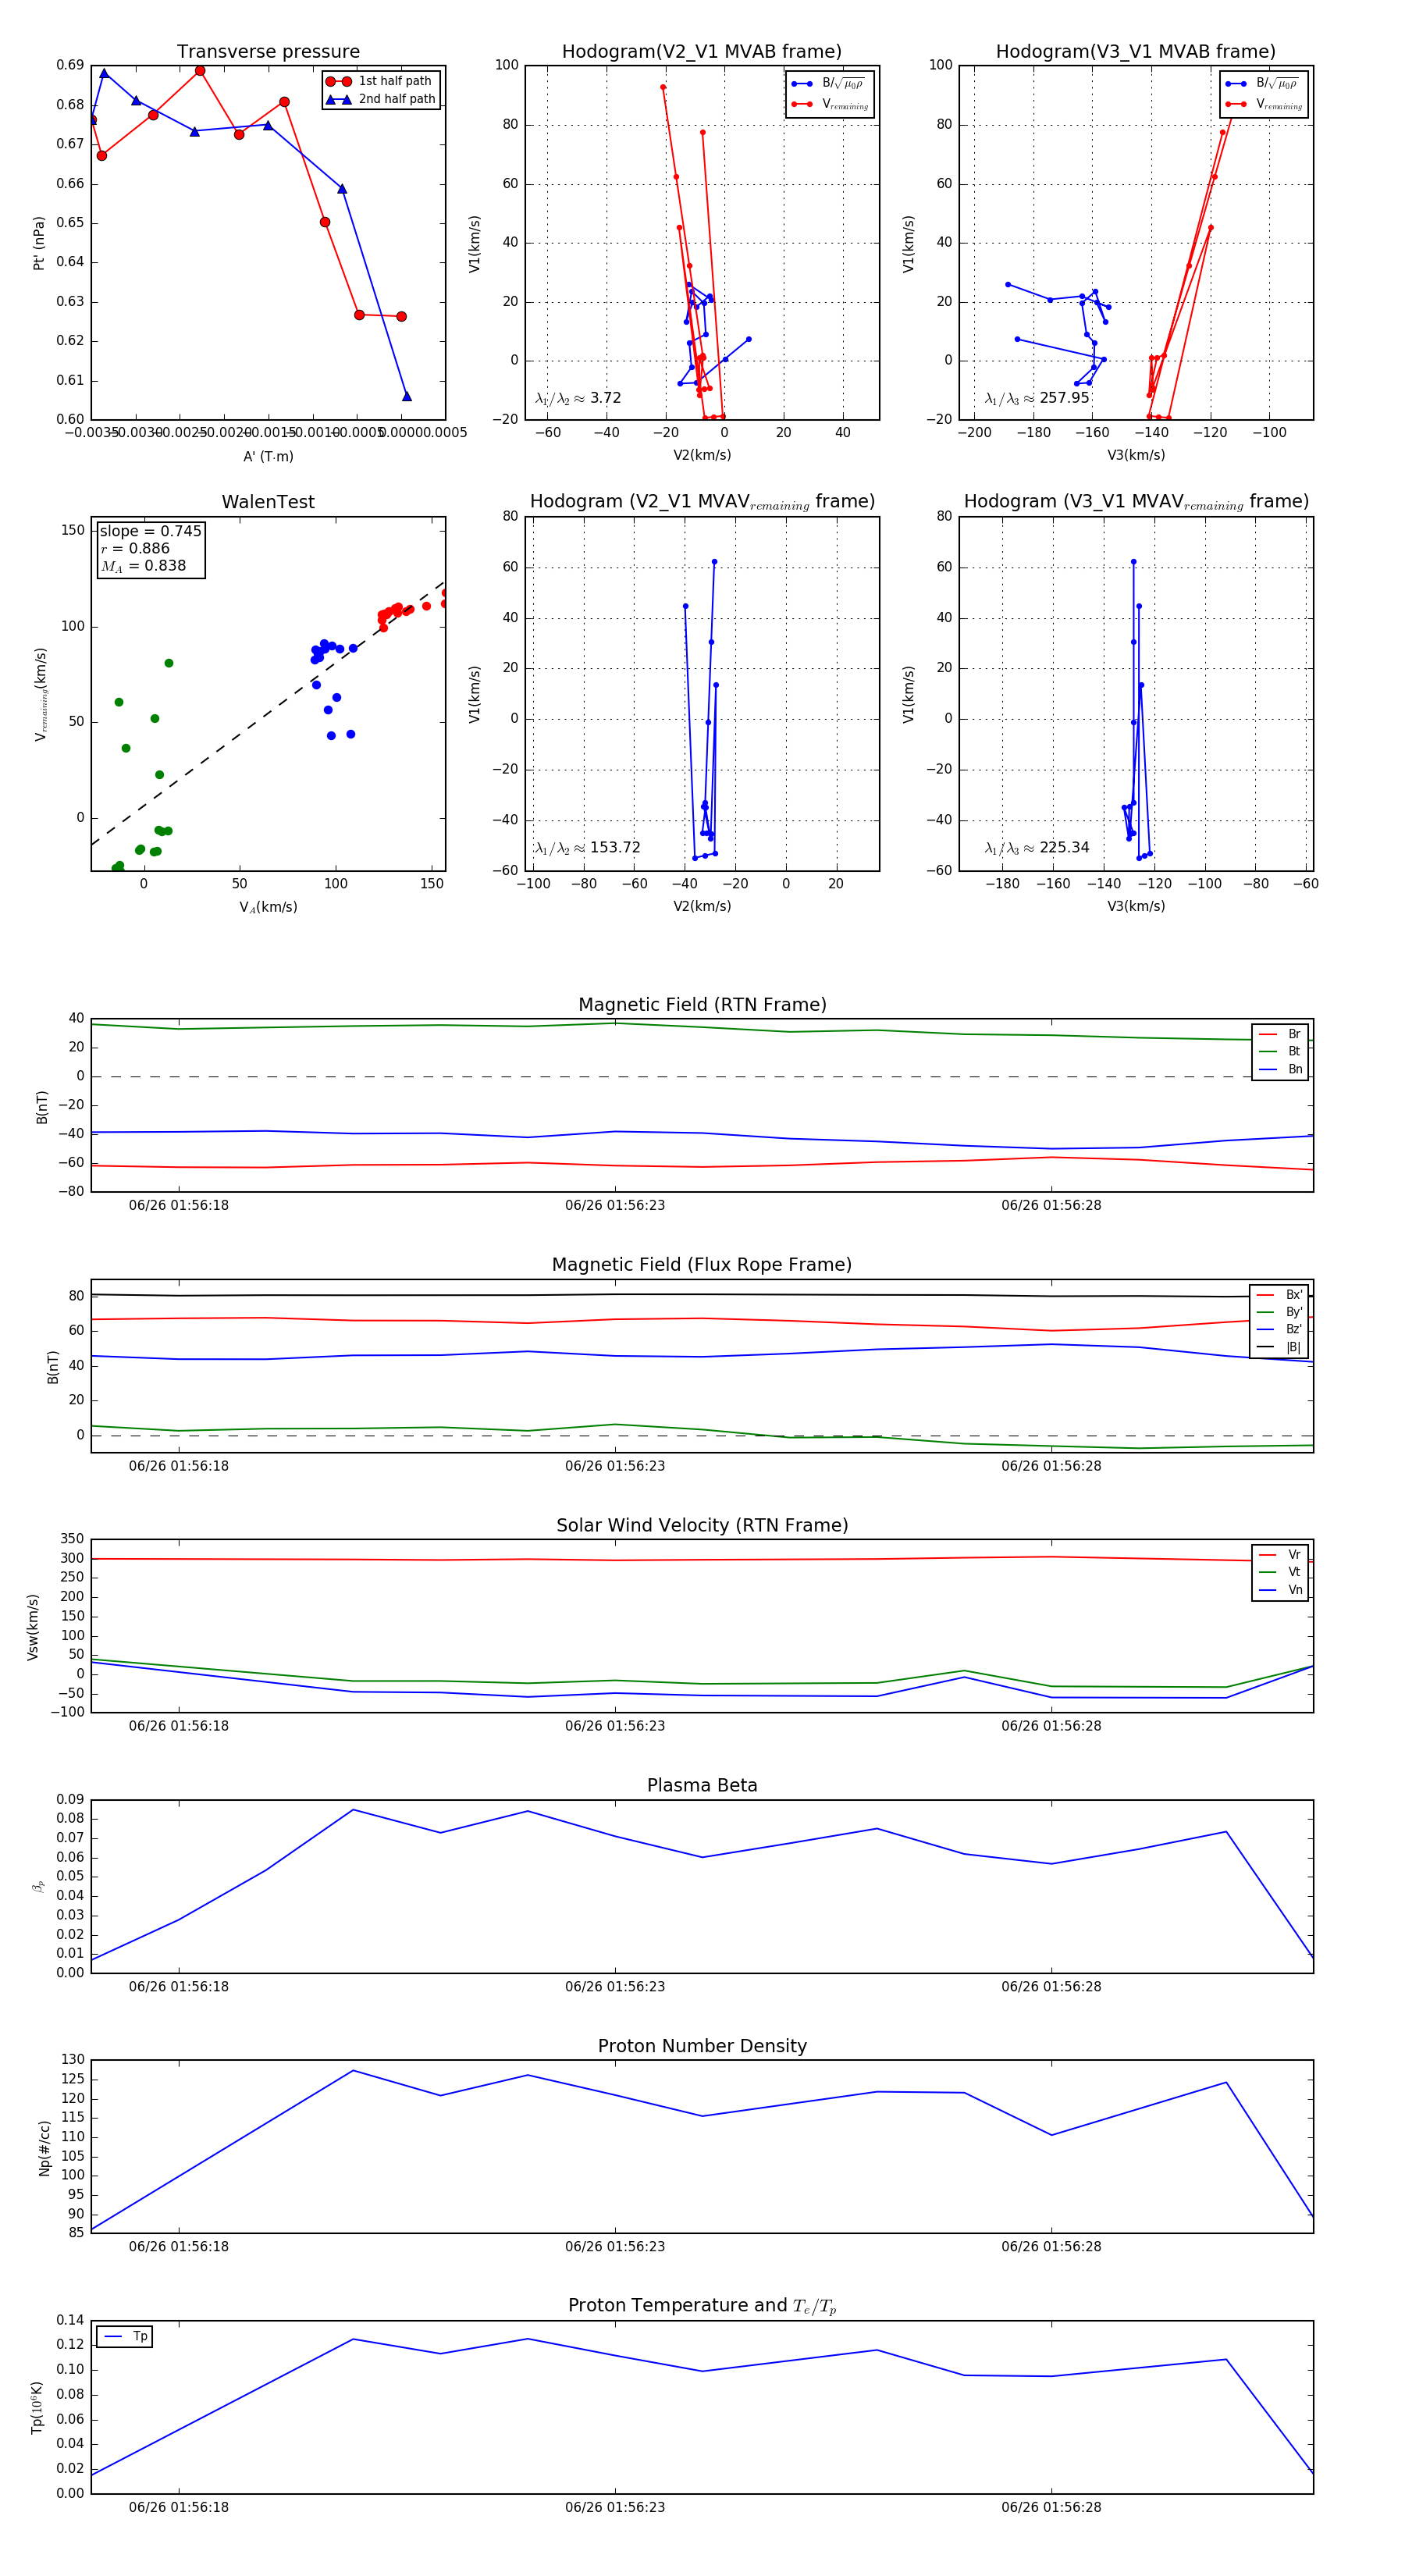Image resolution: width=1405 pixels, height=2576 pixels.
Task: Select the "Vt" legend entry
Action: coord(1280,1572)
